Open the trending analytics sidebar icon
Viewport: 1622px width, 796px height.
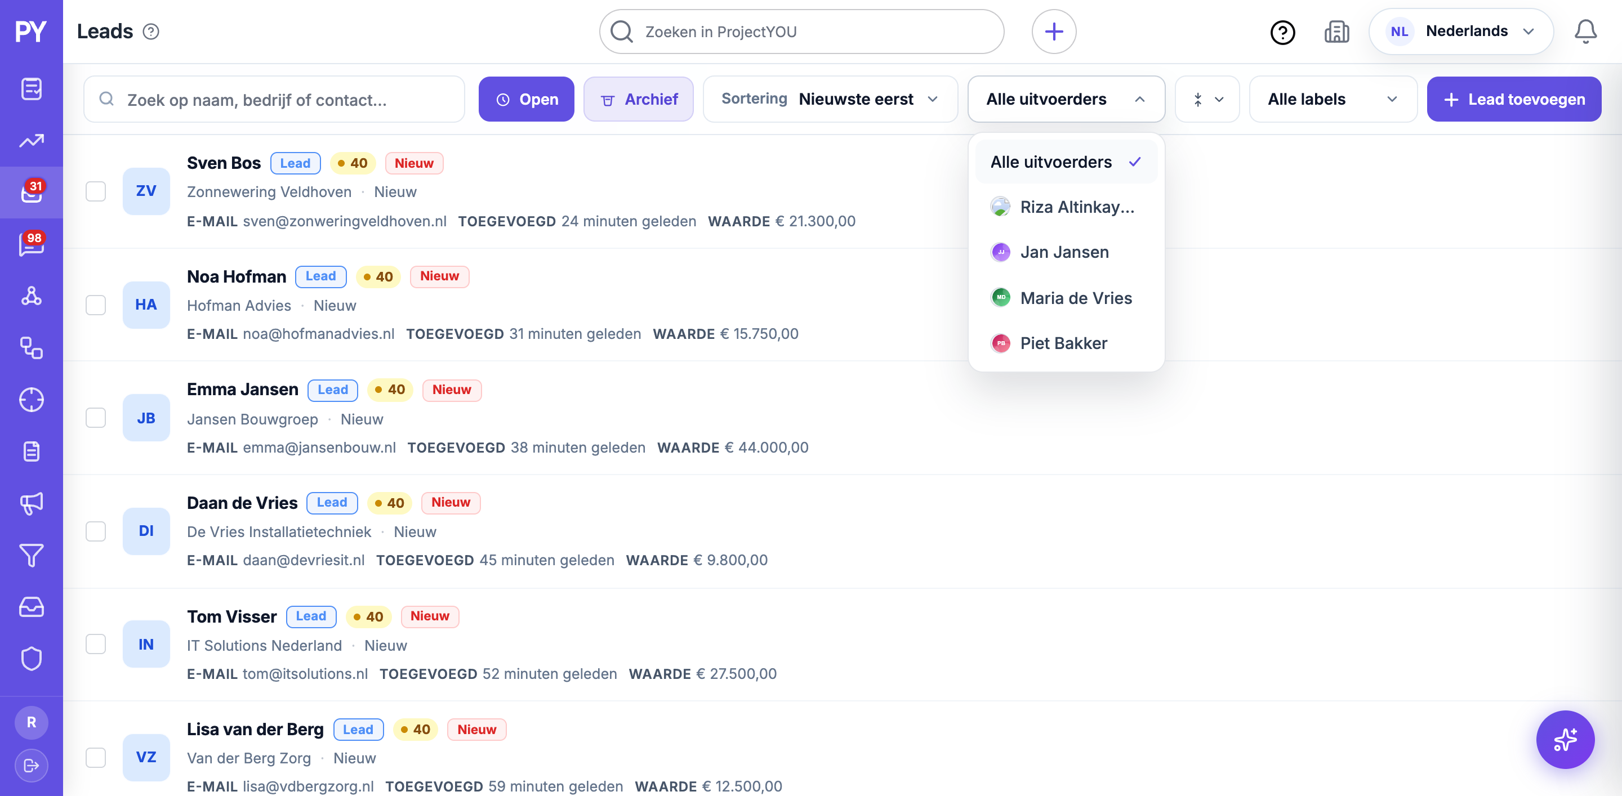click(x=32, y=140)
